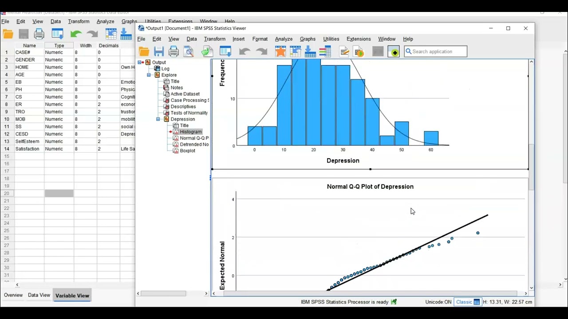Select the CESD variable name cell
Image resolution: width=568 pixels, height=319 pixels.
(29, 134)
